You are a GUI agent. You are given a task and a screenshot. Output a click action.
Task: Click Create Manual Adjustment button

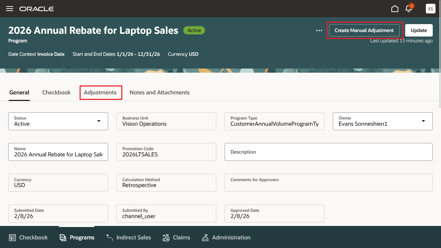pos(364,30)
